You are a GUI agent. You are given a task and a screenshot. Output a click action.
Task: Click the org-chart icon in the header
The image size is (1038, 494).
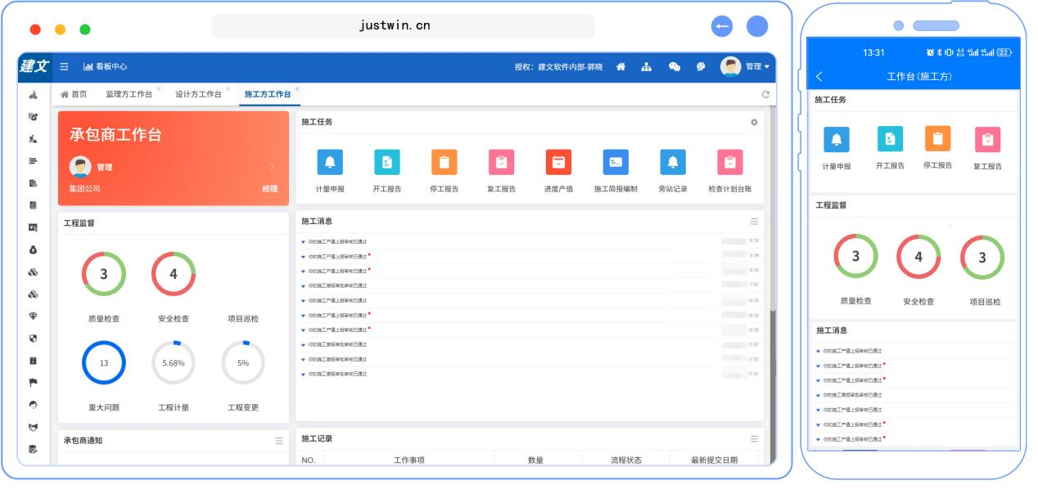click(x=646, y=67)
